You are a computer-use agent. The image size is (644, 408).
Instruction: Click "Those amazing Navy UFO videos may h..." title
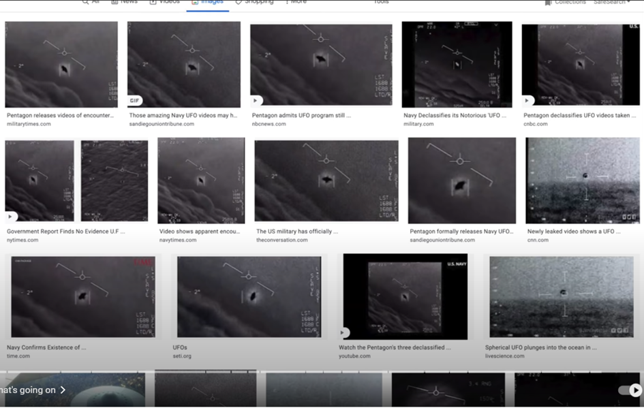click(x=183, y=115)
